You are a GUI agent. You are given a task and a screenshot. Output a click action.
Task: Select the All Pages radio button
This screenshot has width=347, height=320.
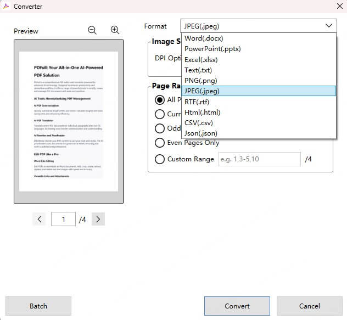pyautogui.click(x=160, y=100)
